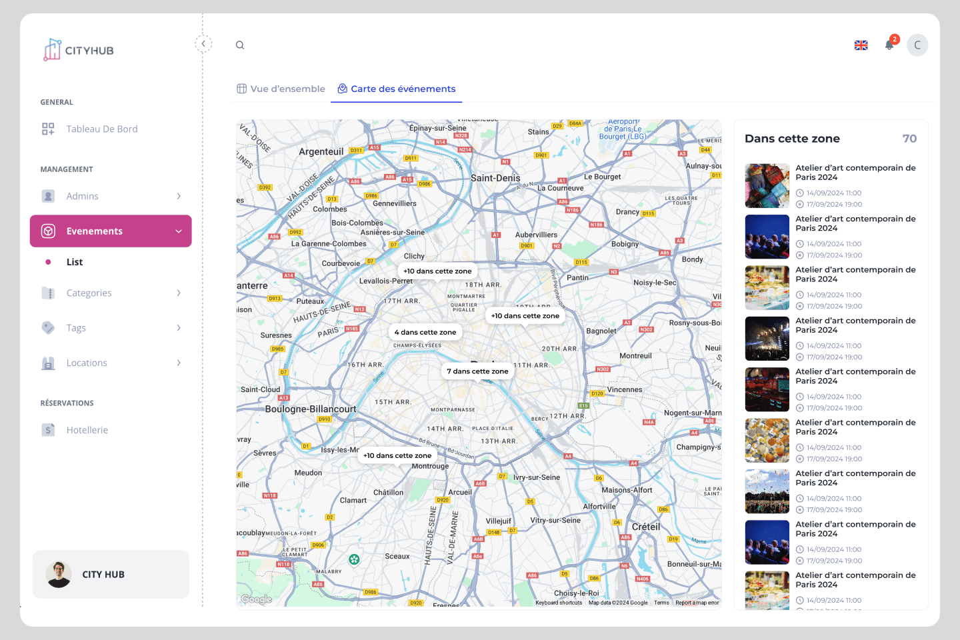
Task: Collapse the sidebar with arrow button
Action: (203, 44)
